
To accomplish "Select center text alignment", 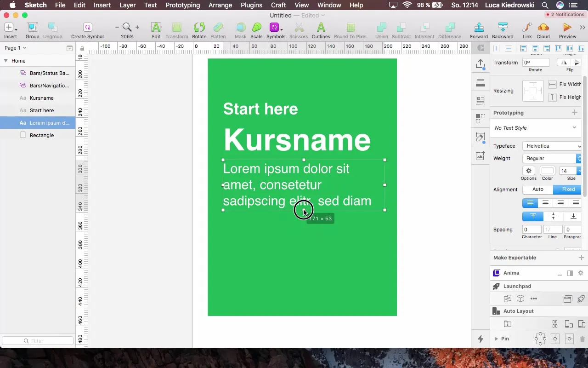I will point(545,203).
